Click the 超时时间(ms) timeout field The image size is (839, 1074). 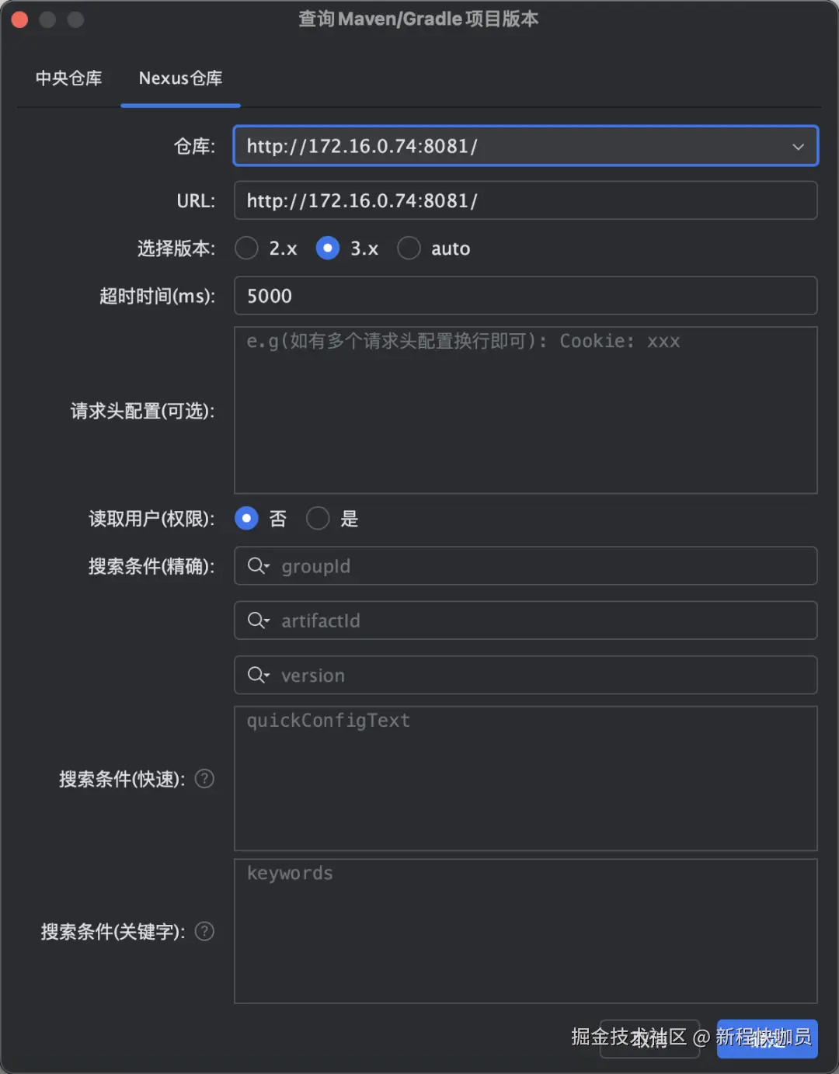tap(525, 296)
